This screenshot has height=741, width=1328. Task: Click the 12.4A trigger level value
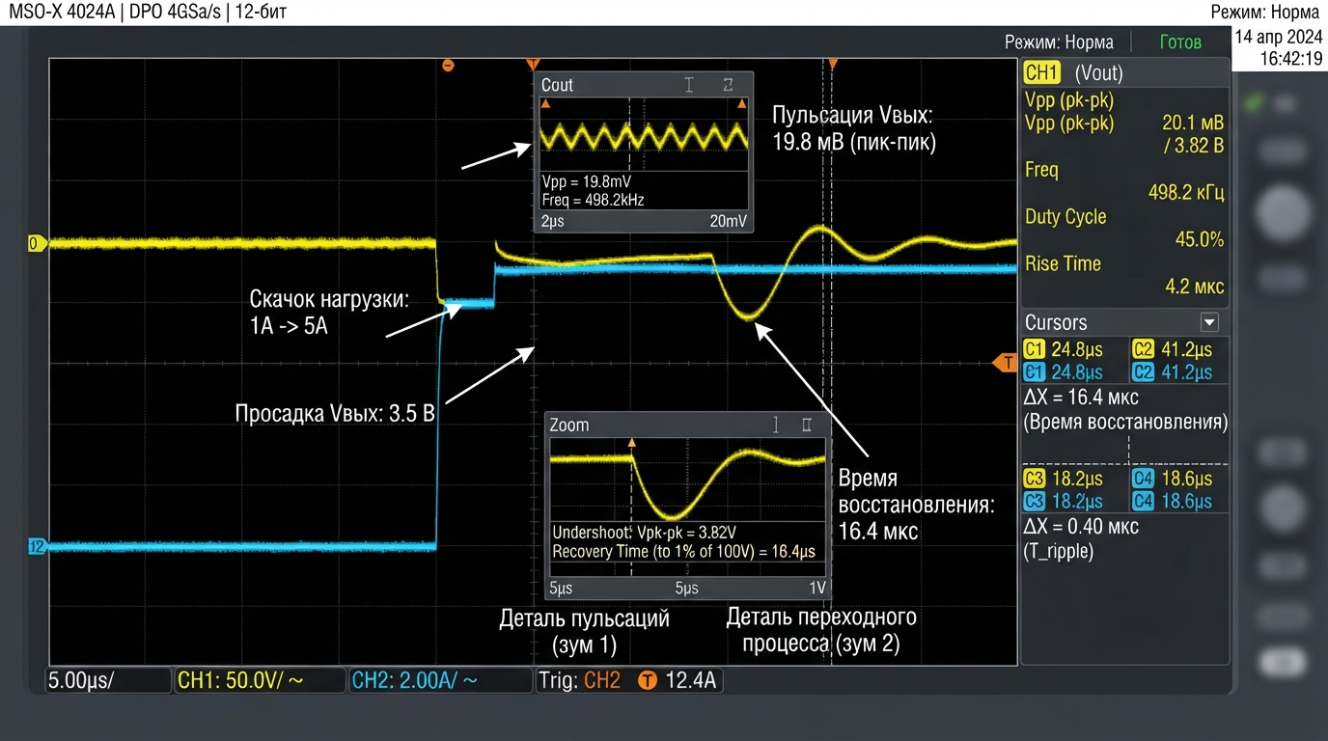click(x=689, y=680)
